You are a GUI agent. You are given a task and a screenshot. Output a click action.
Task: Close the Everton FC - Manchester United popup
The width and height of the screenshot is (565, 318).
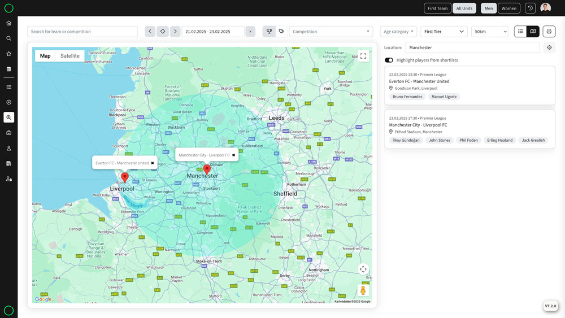[153, 163]
